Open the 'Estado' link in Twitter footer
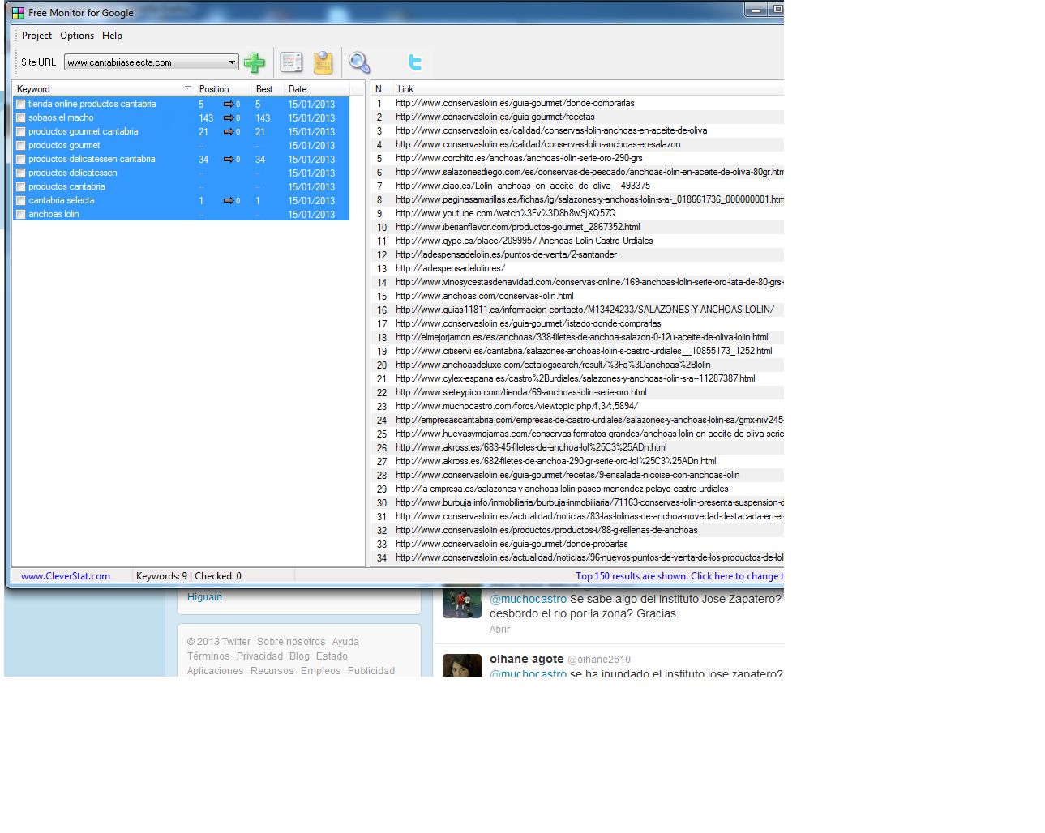 pyautogui.click(x=332, y=656)
